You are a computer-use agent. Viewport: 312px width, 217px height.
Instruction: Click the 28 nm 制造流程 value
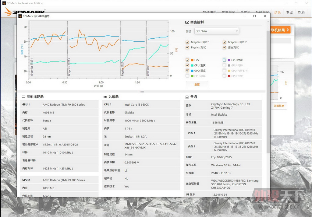[47, 137]
